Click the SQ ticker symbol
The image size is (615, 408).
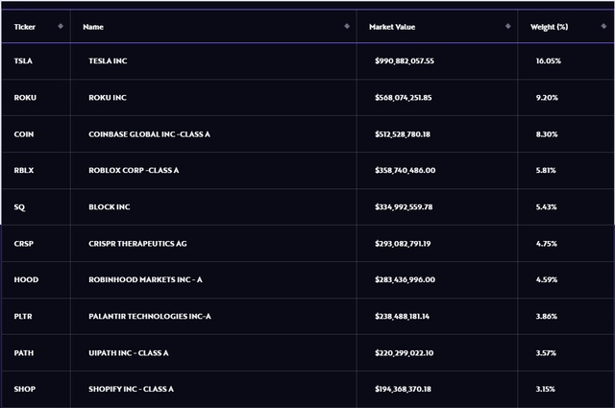point(19,206)
